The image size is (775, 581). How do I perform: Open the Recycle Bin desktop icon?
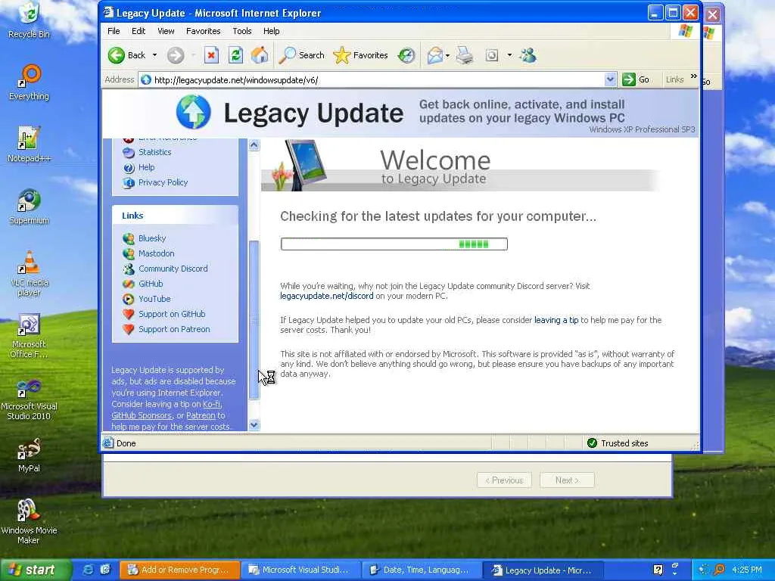(x=30, y=20)
